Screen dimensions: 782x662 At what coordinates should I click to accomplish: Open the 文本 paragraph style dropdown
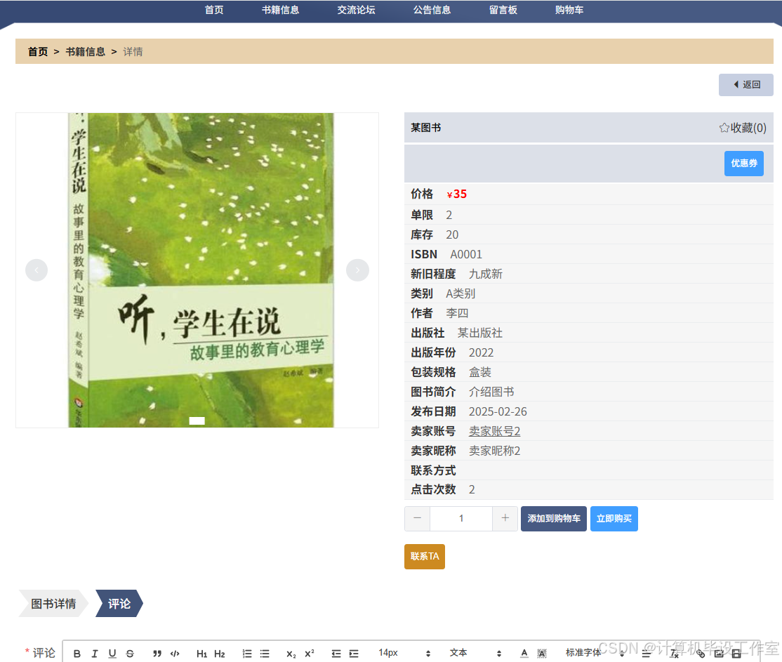click(475, 653)
